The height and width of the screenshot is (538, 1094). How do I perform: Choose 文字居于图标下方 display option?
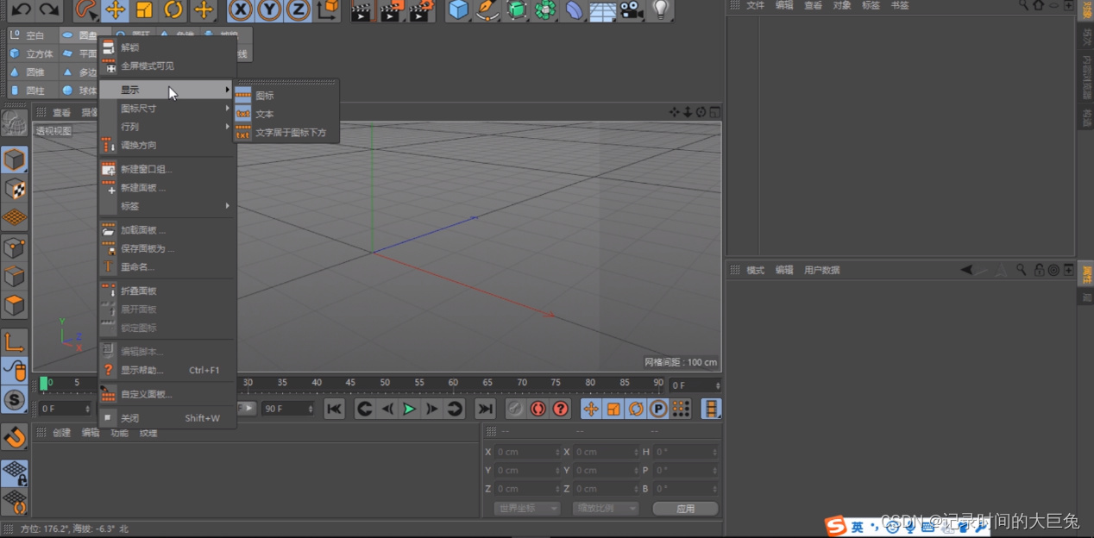click(286, 133)
